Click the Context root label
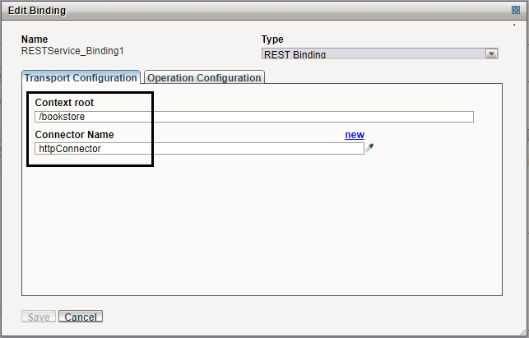Screen dimensions: 529x338 click(64, 103)
